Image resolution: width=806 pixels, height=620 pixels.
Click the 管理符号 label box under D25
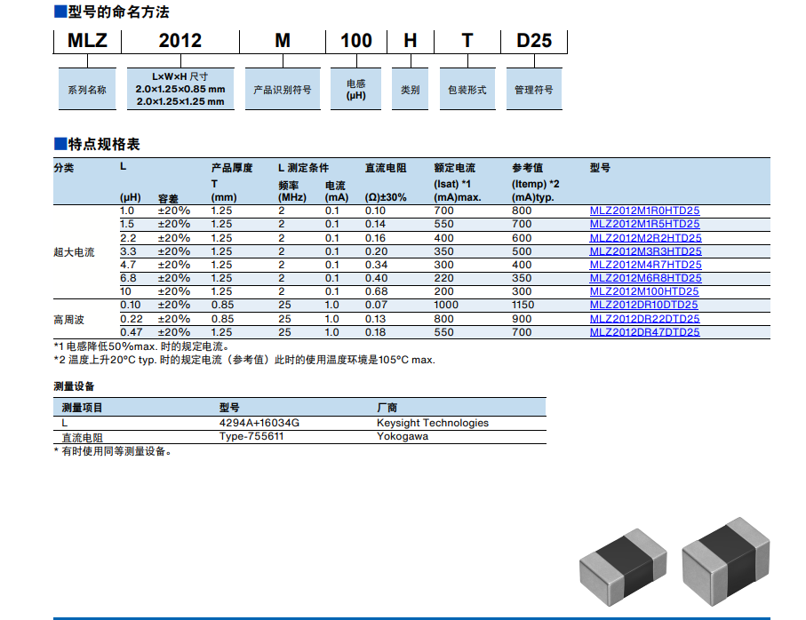[x=533, y=90]
